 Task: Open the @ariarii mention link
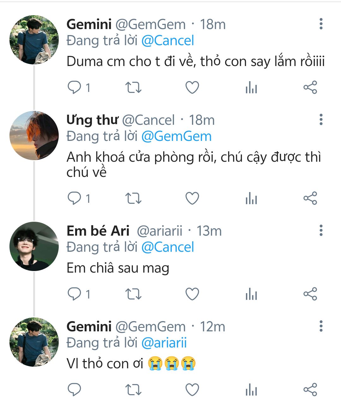click(164, 343)
